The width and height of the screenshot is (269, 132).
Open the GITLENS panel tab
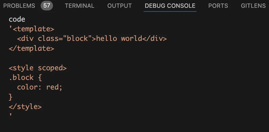253,6
